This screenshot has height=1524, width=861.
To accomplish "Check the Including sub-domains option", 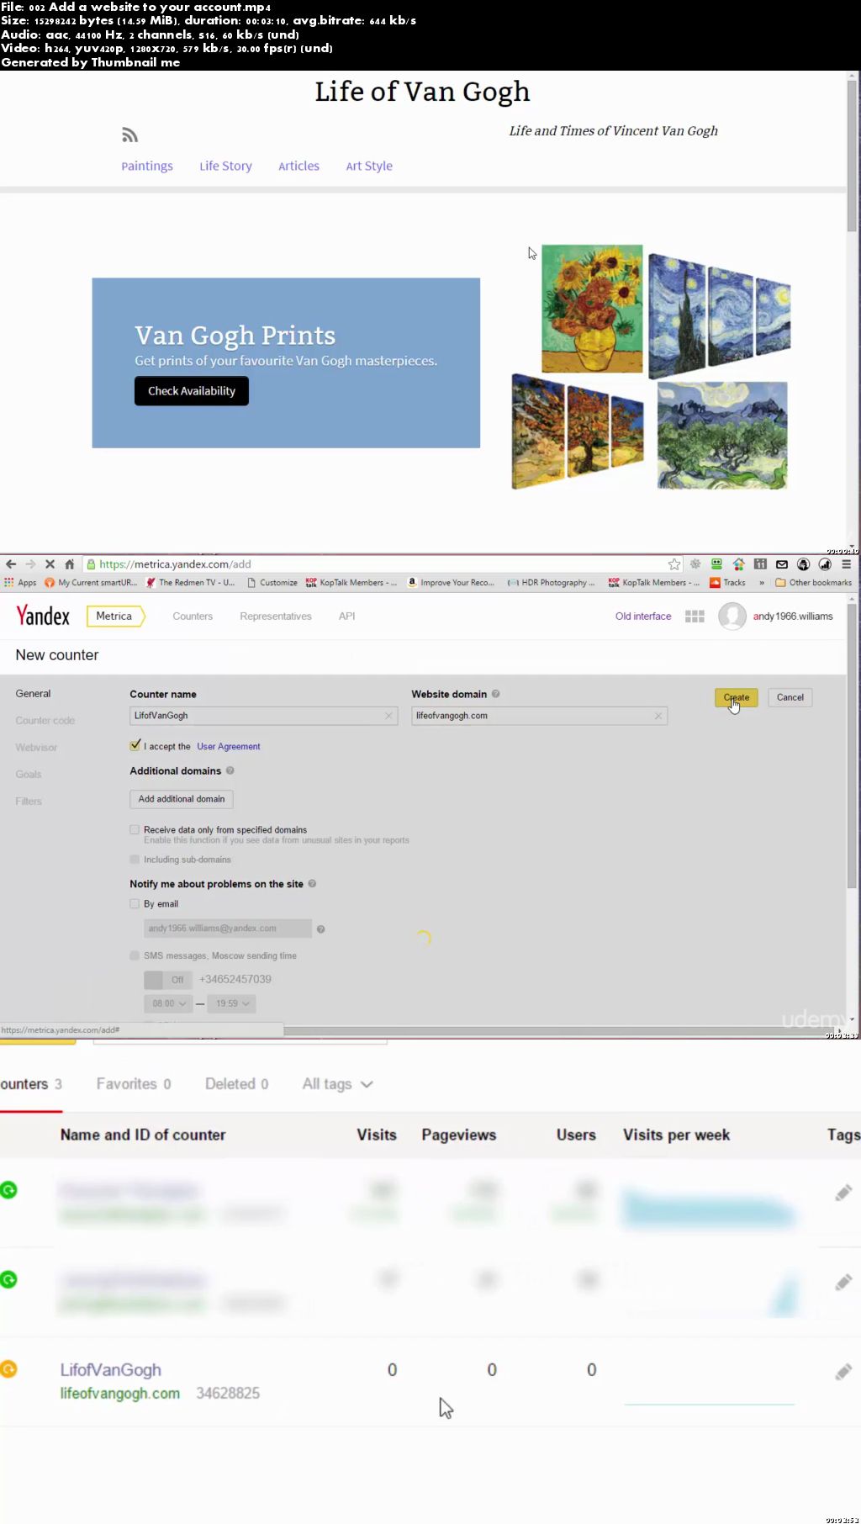I will [135, 860].
